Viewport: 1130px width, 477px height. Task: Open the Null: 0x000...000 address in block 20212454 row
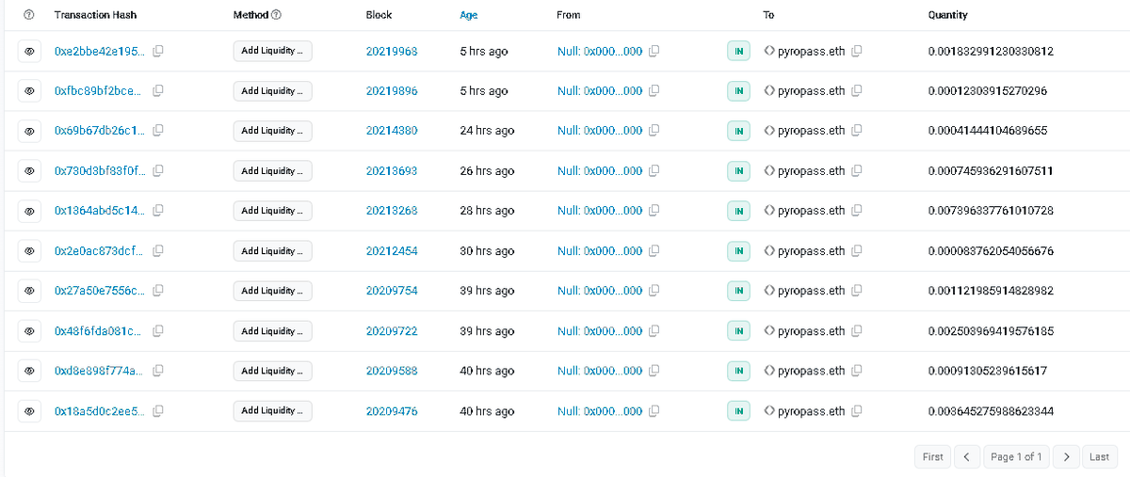[600, 251]
